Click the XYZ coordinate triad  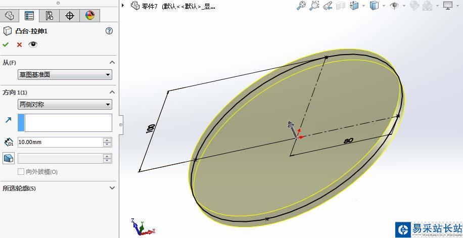click(143, 227)
